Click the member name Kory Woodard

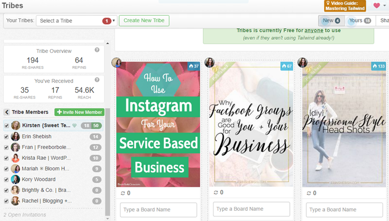[x=38, y=179]
